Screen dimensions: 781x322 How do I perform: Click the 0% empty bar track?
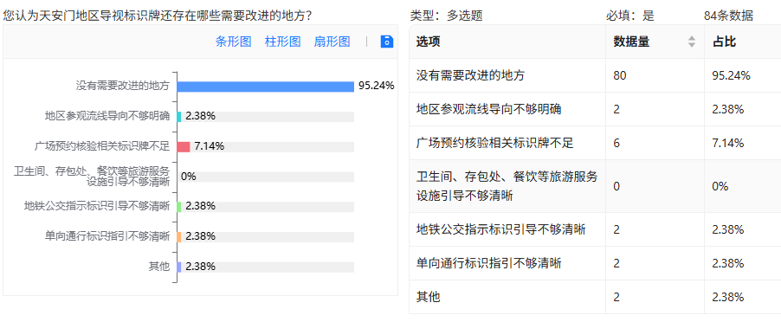(x=266, y=177)
